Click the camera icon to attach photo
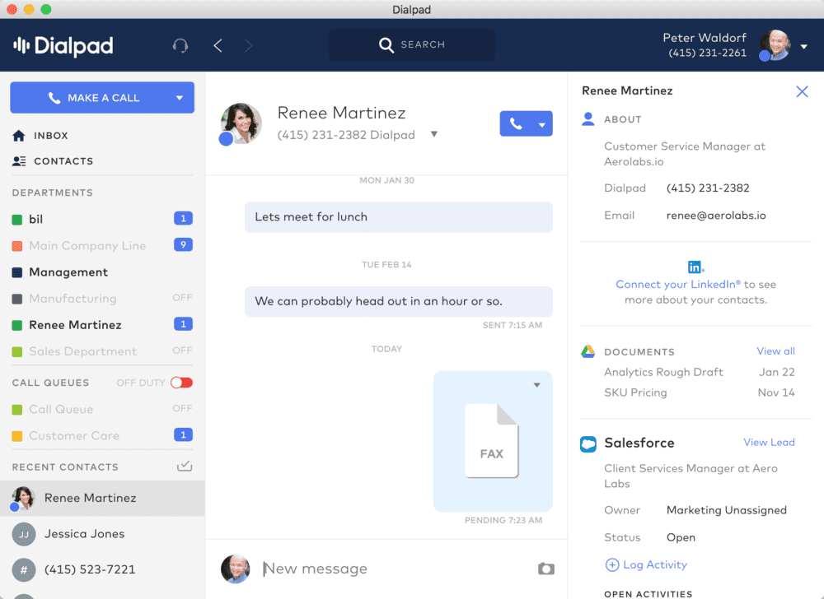824x599 pixels. [x=545, y=569]
